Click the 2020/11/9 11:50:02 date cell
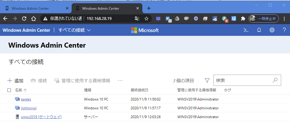This screenshot has width=290, height=124. 146,99
